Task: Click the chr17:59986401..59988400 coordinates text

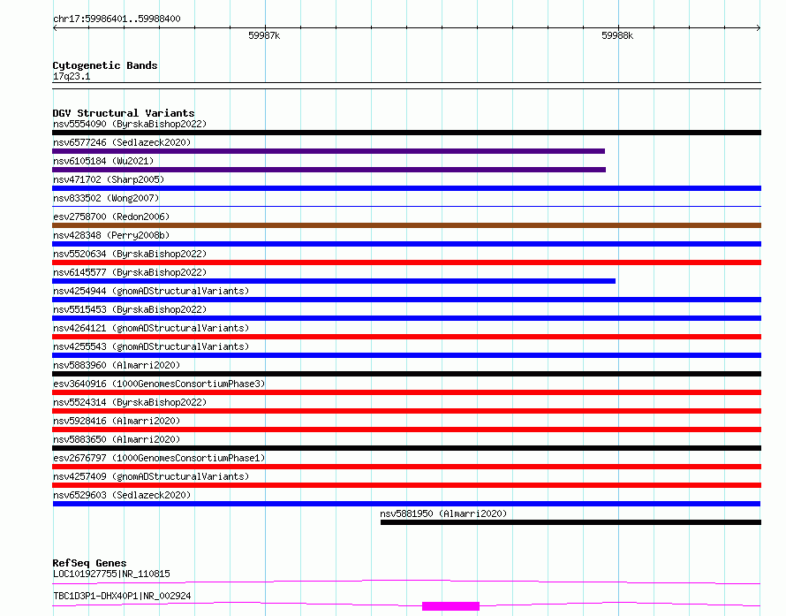Action: pyautogui.click(x=117, y=19)
